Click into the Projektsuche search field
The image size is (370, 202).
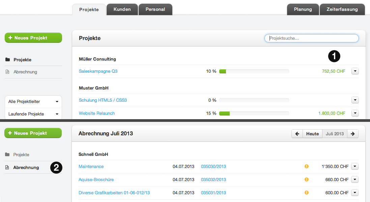pyautogui.click(x=311, y=38)
